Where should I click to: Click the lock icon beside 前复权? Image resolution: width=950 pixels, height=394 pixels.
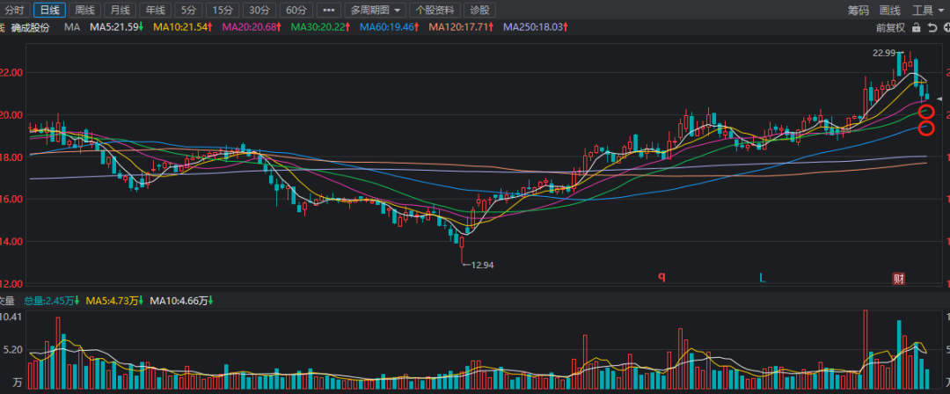pos(917,28)
